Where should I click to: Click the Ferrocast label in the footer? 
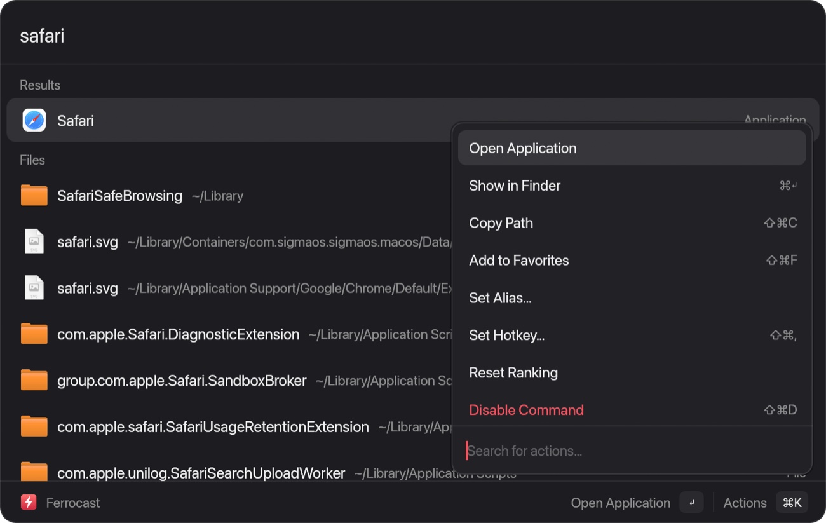point(73,503)
